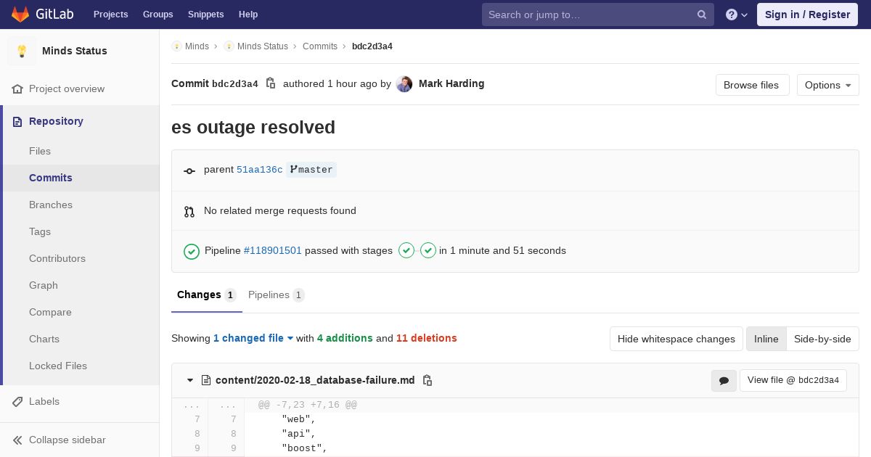The height and width of the screenshot is (457, 871).
Task: Click the pipeline passed status icon
Action: click(x=192, y=251)
